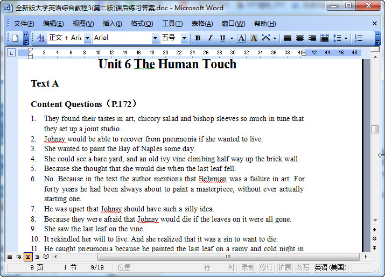Open the 视图(V) menu
Screen dimensions: 385x277
pyautogui.click(x=83, y=24)
